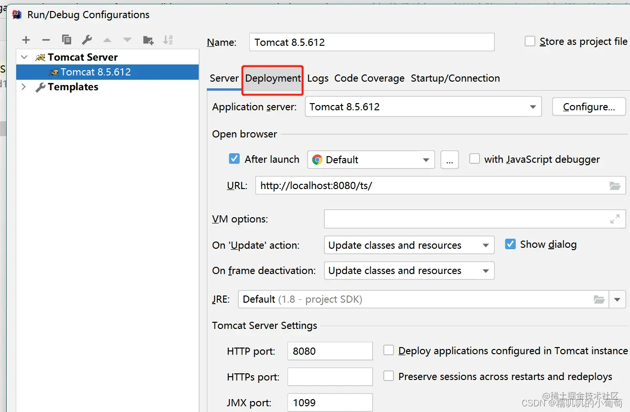Image resolution: width=630 pixels, height=412 pixels.
Task: Open Application server dropdown
Action: point(423,107)
